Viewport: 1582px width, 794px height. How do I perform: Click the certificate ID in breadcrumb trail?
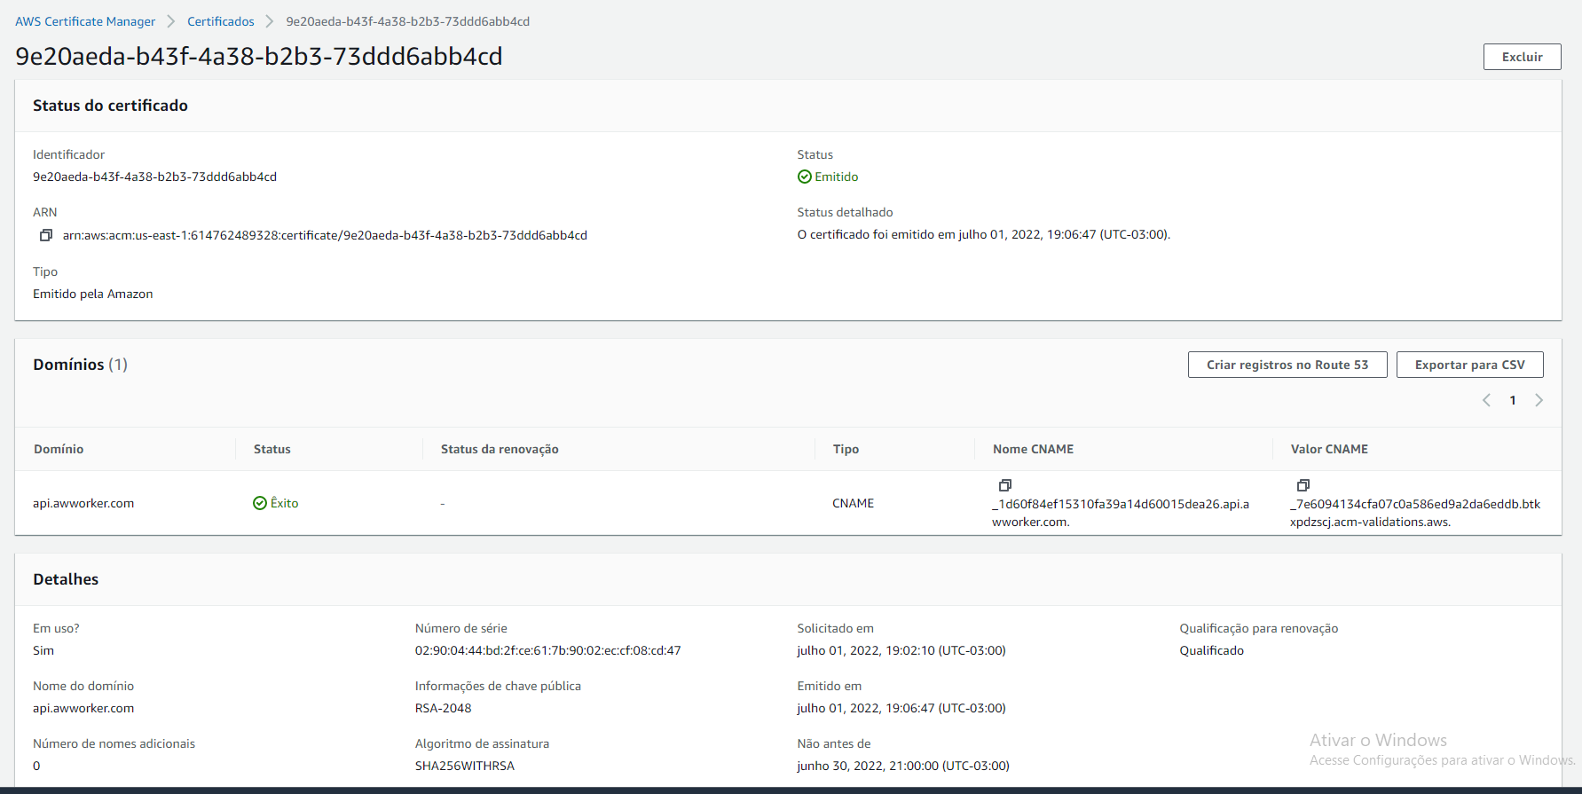(x=407, y=21)
